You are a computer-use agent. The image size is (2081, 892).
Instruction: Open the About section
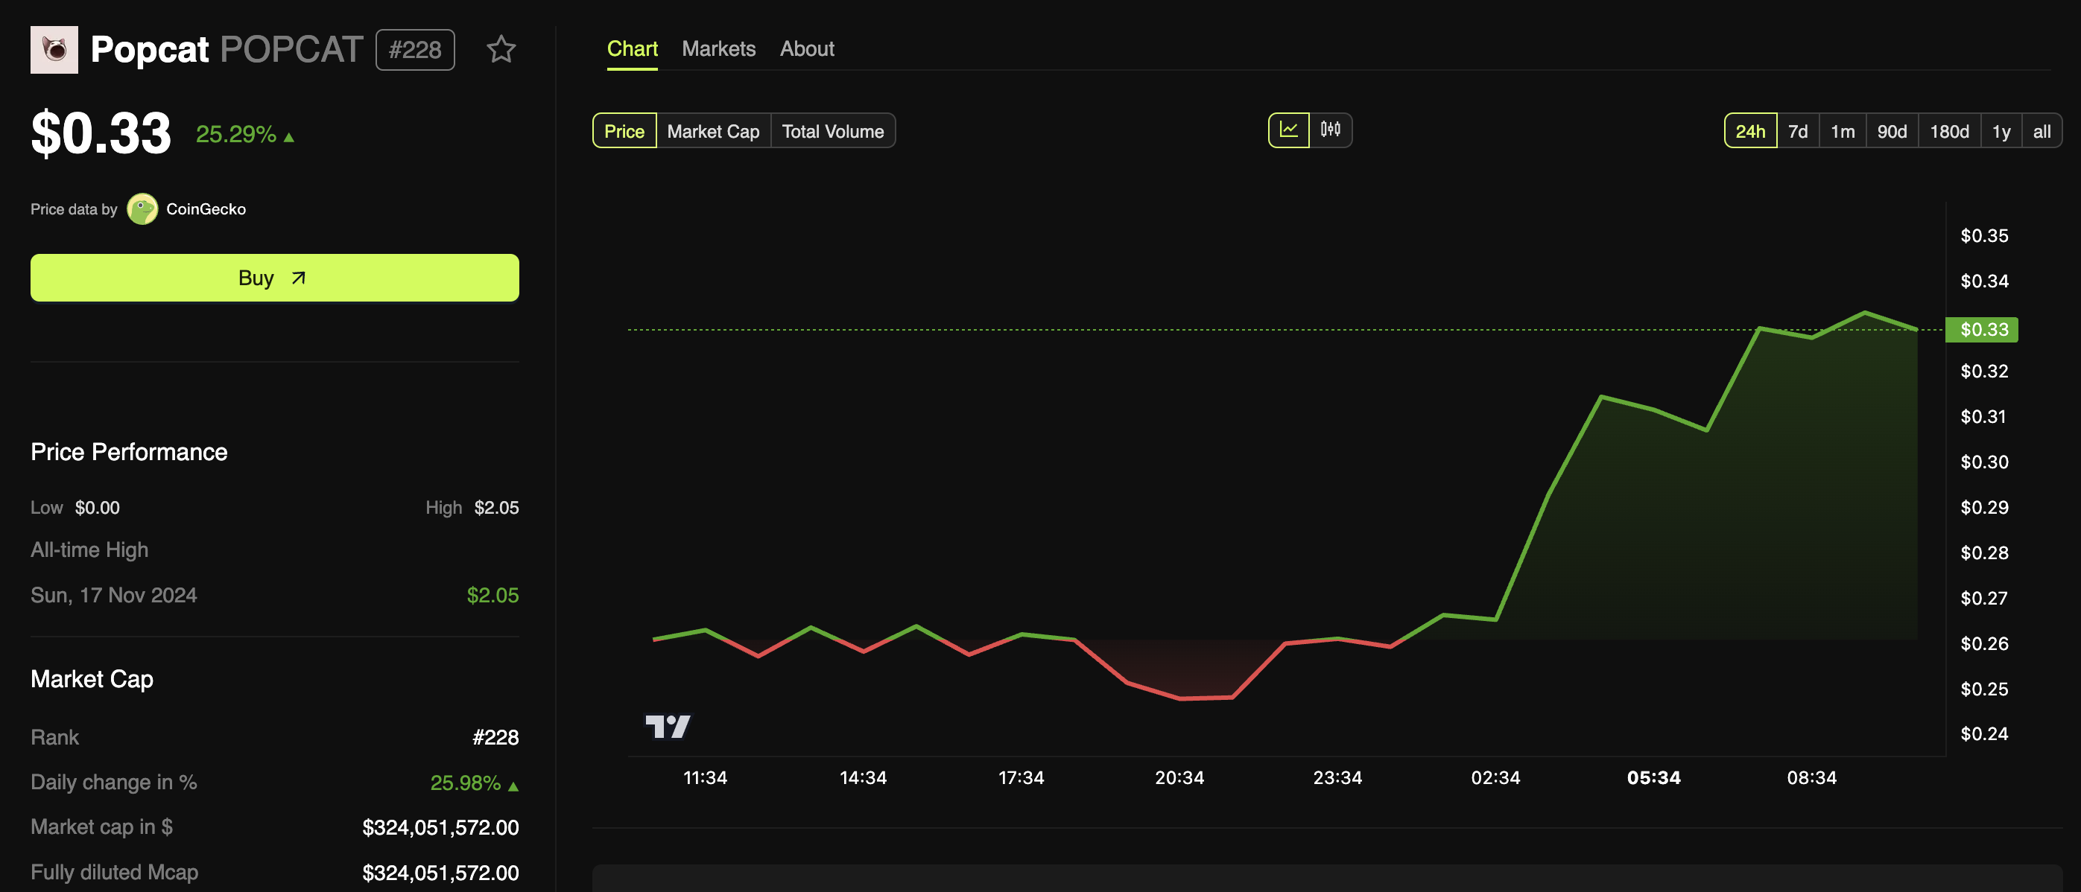click(807, 48)
